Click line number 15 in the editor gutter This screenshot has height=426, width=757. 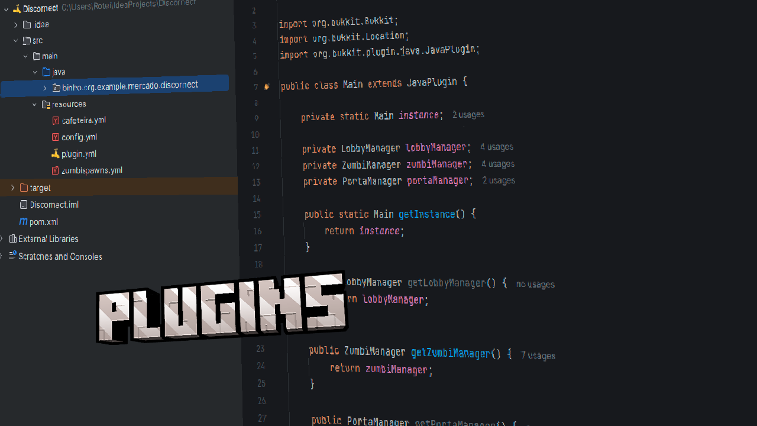(x=257, y=215)
